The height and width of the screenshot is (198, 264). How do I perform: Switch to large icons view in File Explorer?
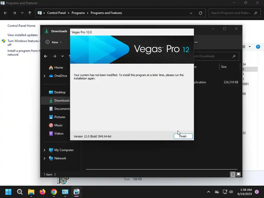238,175
